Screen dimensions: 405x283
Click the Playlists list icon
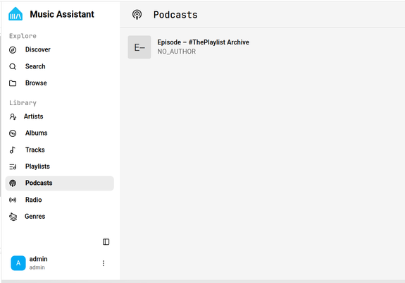tap(13, 167)
